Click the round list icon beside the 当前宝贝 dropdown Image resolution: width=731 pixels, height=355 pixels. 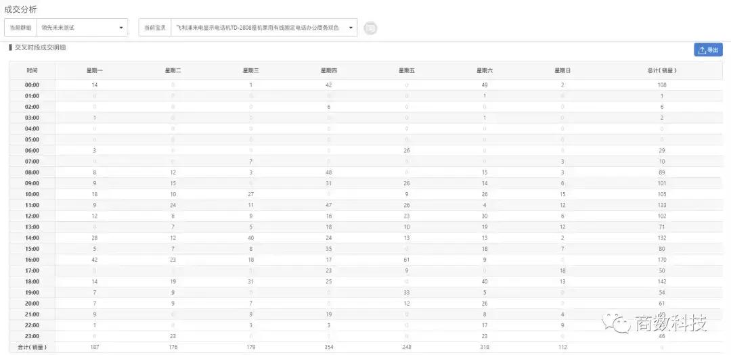(370, 28)
